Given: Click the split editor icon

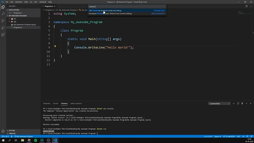Looking at the screenshot, I should coord(246,6).
